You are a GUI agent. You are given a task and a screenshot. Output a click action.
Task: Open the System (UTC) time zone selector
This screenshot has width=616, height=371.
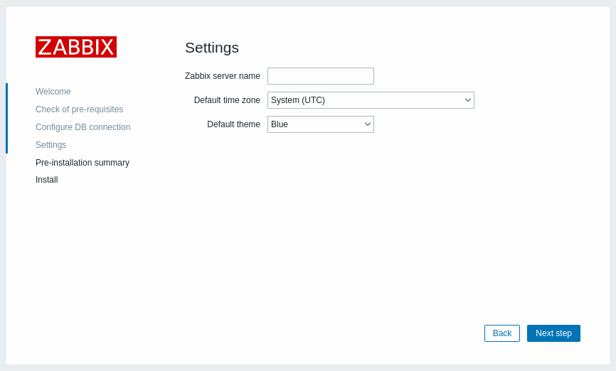point(371,100)
